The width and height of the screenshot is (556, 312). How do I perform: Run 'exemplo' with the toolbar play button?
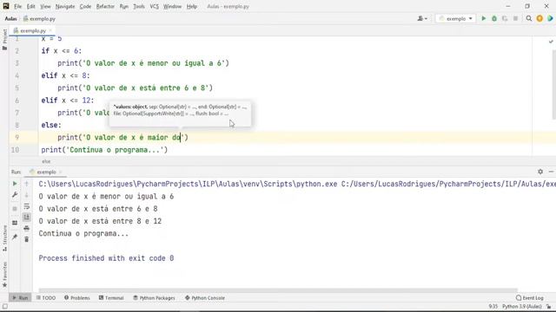point(483,18)
